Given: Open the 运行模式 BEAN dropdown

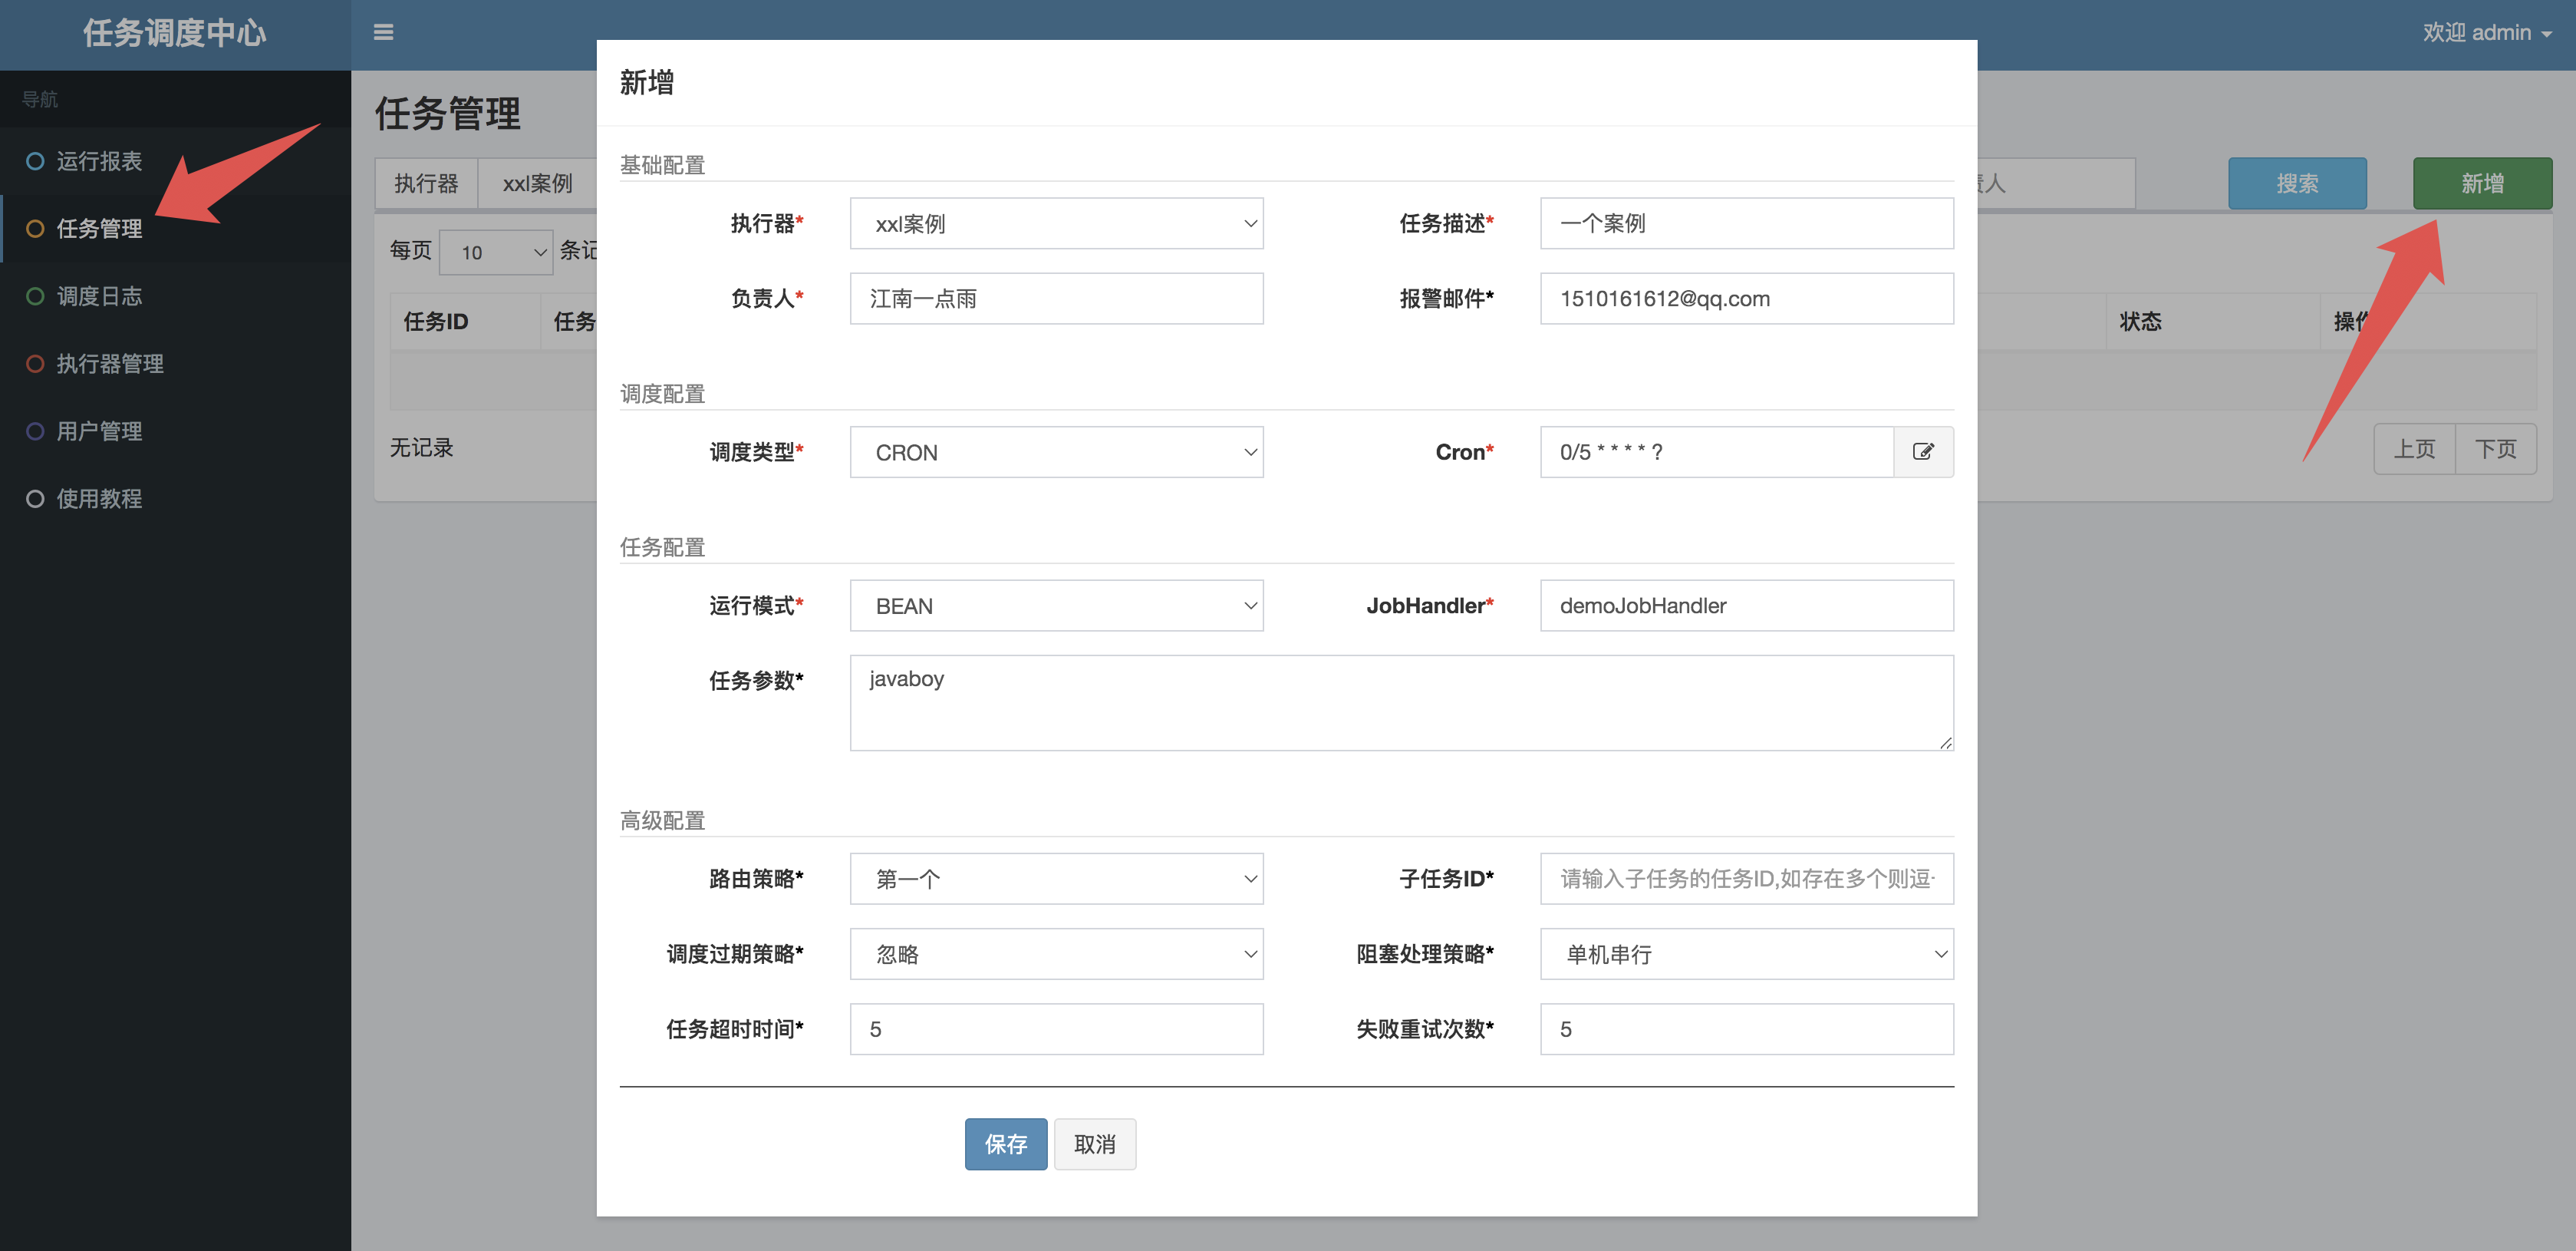Looking at the screenshot, I should (1056, 606).
